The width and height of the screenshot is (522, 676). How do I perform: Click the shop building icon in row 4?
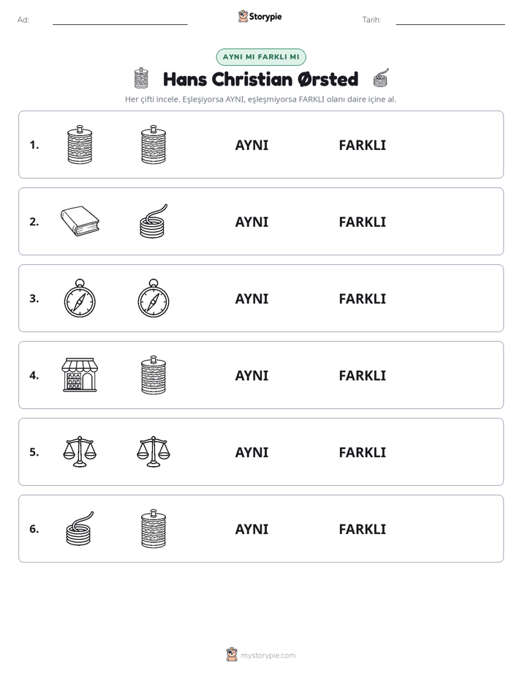click(80, 375)
